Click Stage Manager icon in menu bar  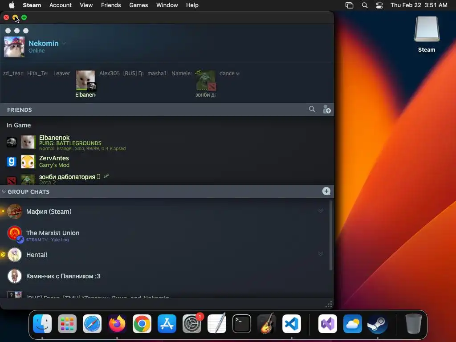[x=349, y=5]
